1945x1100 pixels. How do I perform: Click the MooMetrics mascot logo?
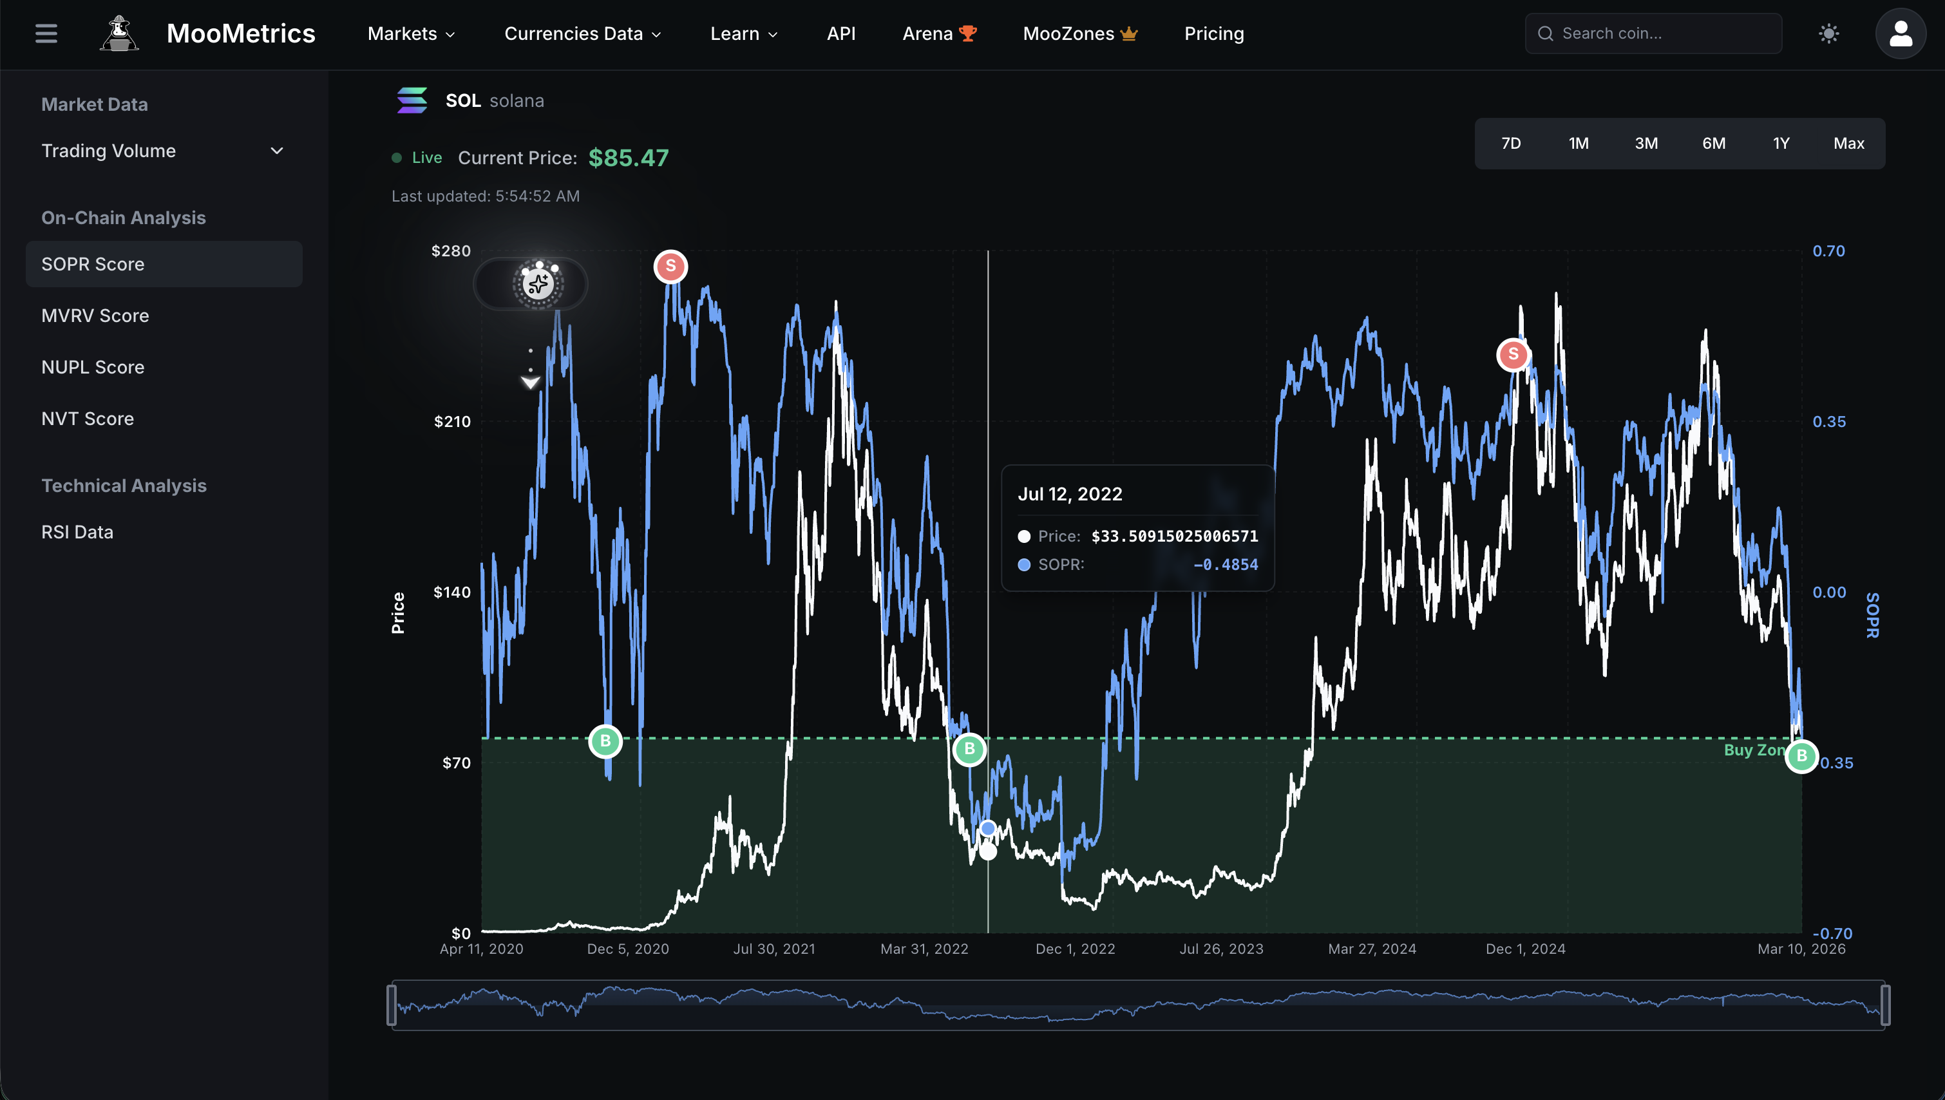(119, 33)
